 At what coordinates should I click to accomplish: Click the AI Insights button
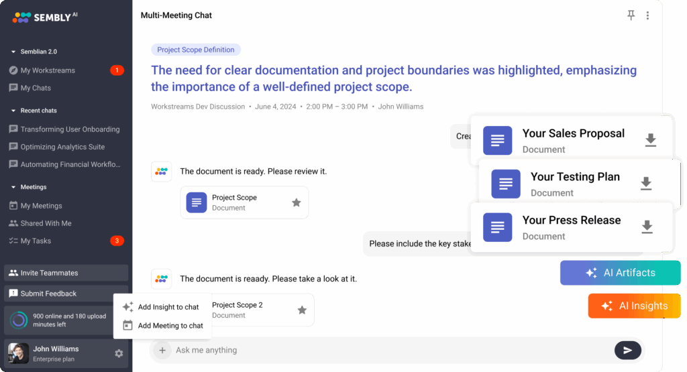pyautogui.click(x=634, y=306)
